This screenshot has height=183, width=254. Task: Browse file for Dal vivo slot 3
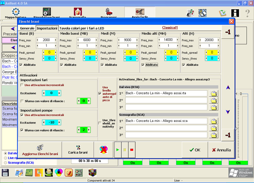(214, 107)
